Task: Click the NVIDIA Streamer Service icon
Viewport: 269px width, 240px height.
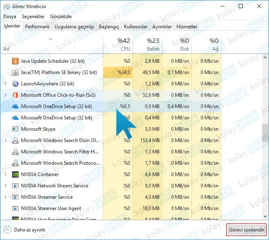Action: 15,197
